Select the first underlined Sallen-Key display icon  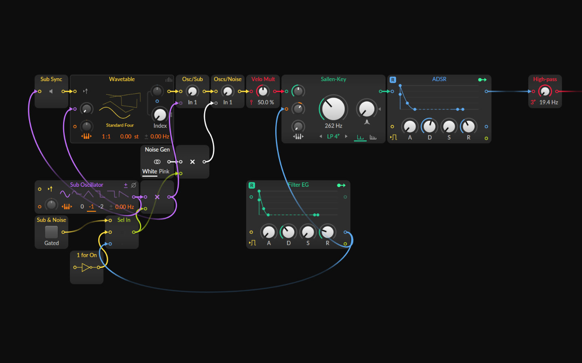click(360, 138)
